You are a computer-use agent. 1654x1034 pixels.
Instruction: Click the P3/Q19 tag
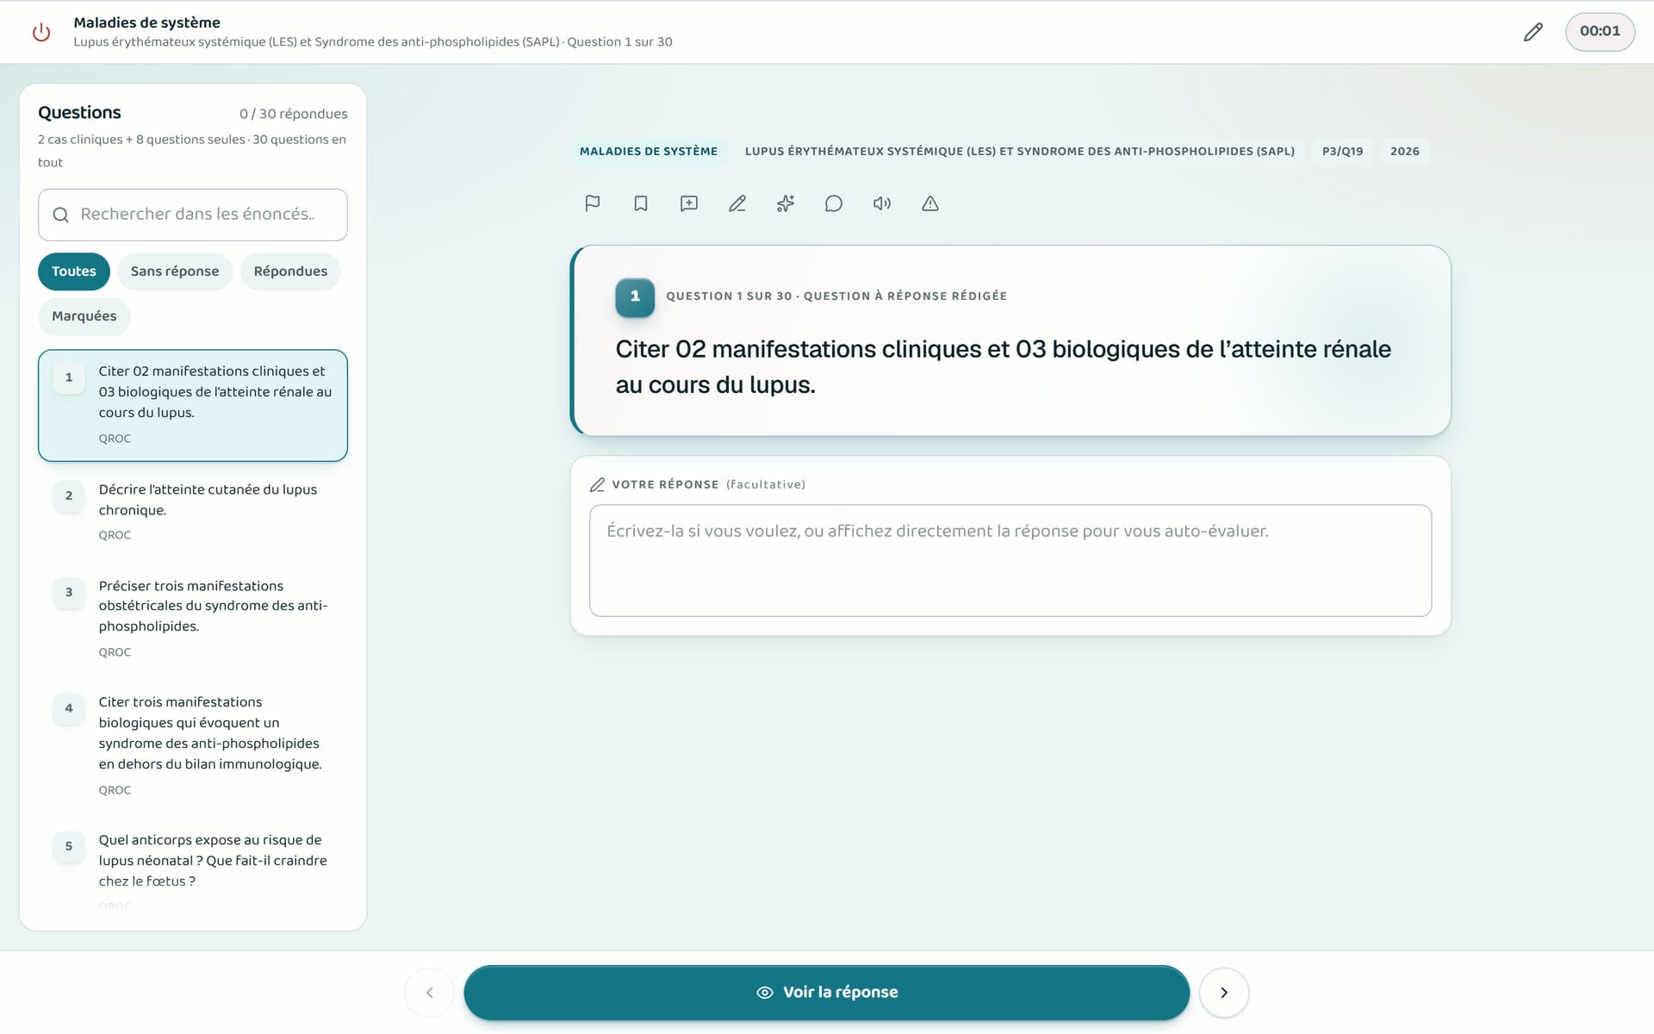[x=1343, y=152]
